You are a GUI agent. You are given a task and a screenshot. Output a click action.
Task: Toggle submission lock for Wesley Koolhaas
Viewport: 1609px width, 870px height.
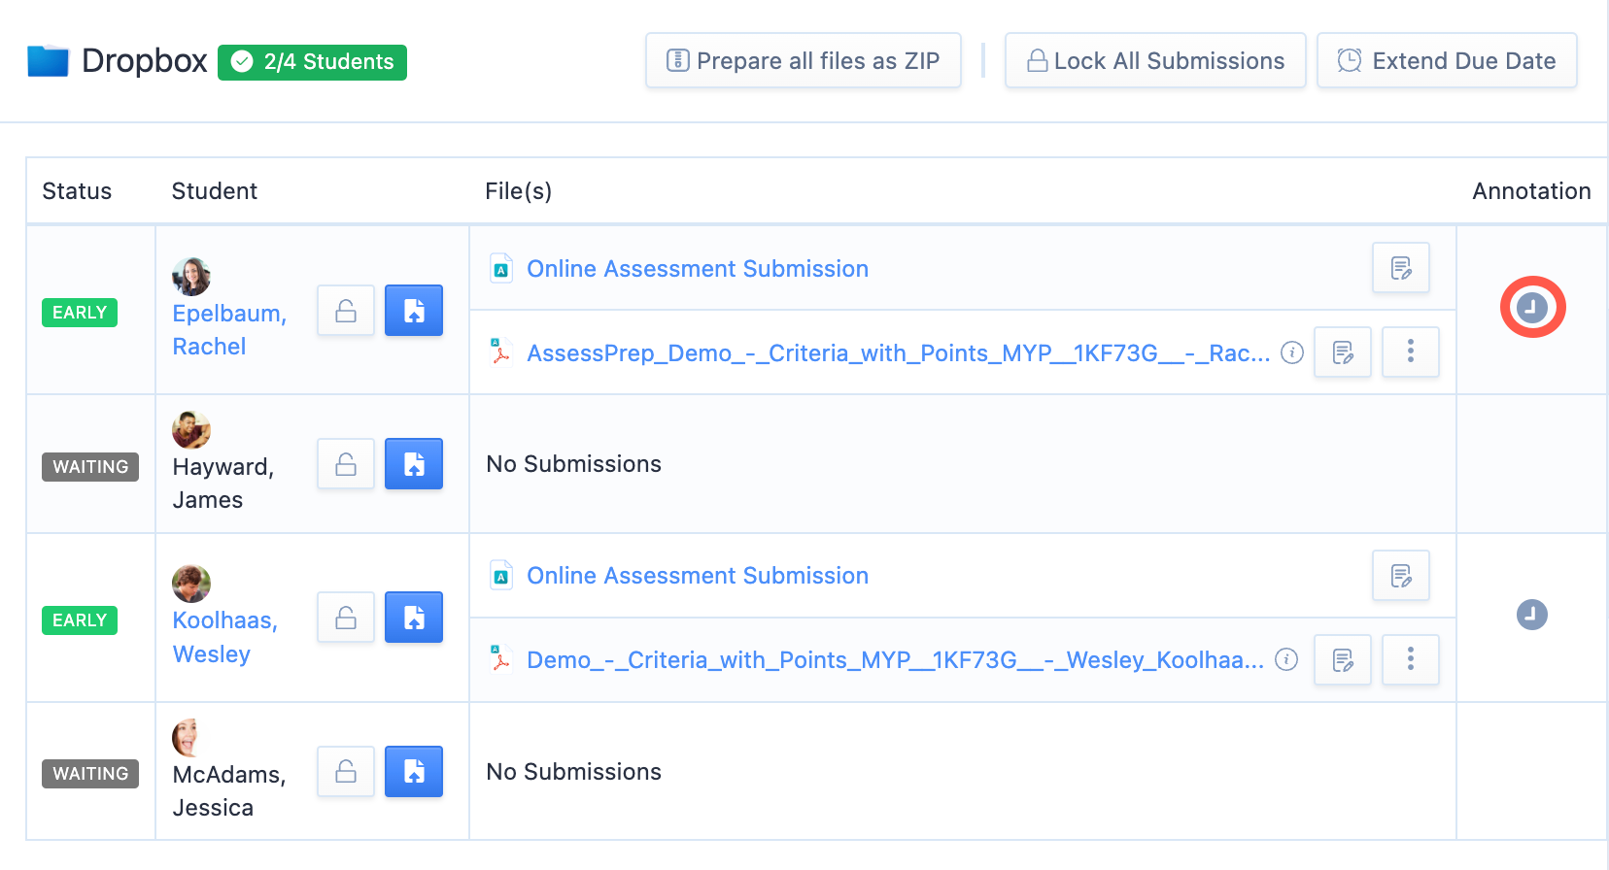pos(346,618)
